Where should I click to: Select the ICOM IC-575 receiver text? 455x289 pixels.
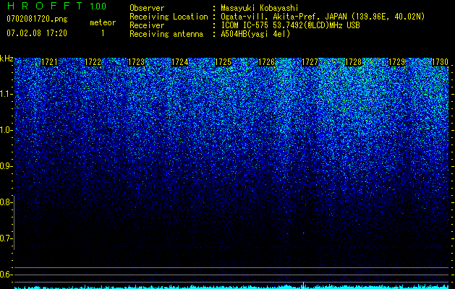290,25
